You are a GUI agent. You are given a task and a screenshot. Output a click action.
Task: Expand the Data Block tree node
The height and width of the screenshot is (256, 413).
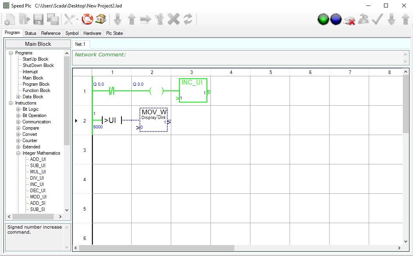click(x=18, y=97)
